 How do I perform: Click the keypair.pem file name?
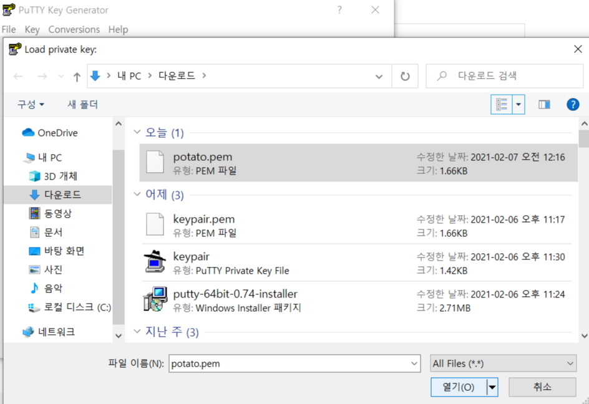pyautogui.click(x=203, y=219)
